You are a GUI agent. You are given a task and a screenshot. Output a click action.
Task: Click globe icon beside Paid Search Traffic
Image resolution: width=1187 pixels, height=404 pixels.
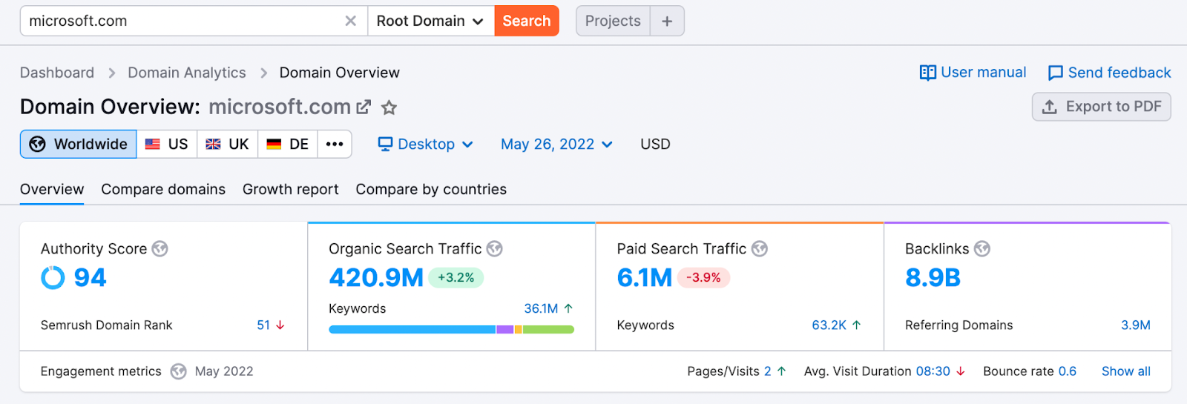point(760,249)
